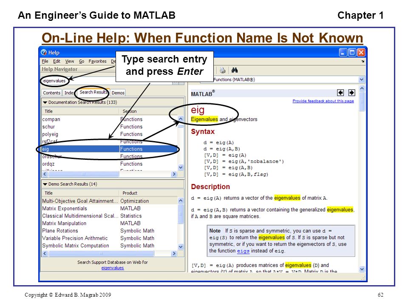The image size is (408, 306).
Task: Click documentation results scroll right arrow
Action: 174,174
